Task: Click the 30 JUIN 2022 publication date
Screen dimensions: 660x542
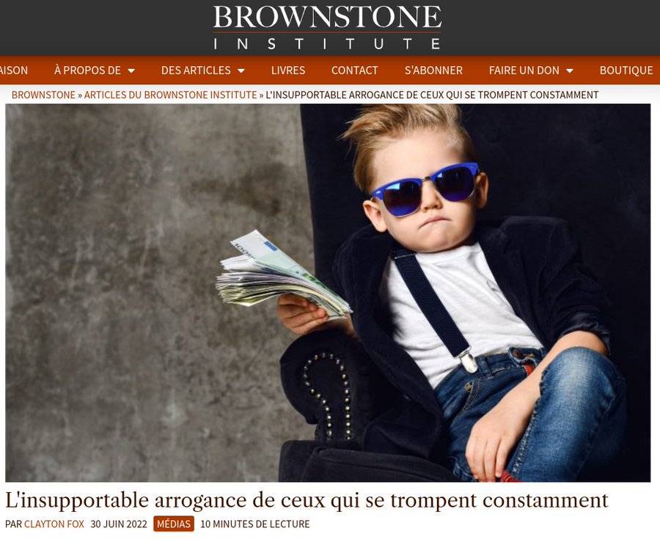Action: click(x=119, y=524)
